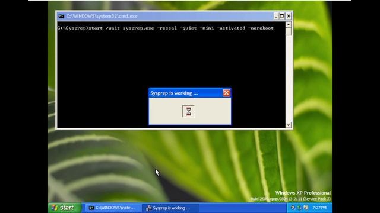Click the system tray icon beside the clock
This screenshot has width=380, height=213.
coord(306,208)
